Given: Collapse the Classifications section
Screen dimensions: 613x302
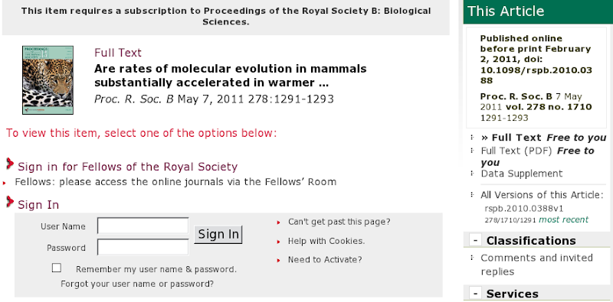Looking at the screenshot, I should (x=475, y=240).
